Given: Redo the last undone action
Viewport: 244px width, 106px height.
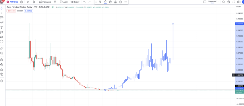Looking at the screenshot, I should (90, 2).
